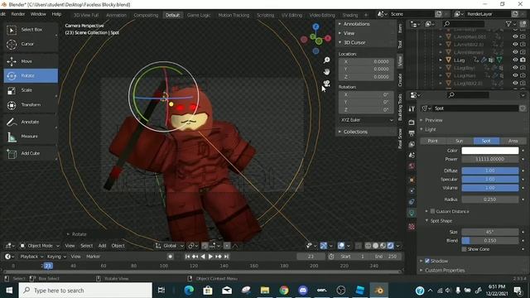Open the outliner filter funnel
Screen dimensions: 530x298
tap(508, 24)
